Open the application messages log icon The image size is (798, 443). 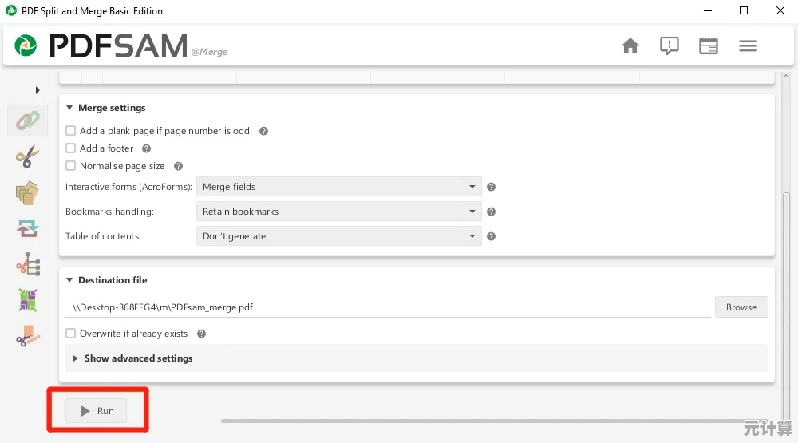[669, 46]
